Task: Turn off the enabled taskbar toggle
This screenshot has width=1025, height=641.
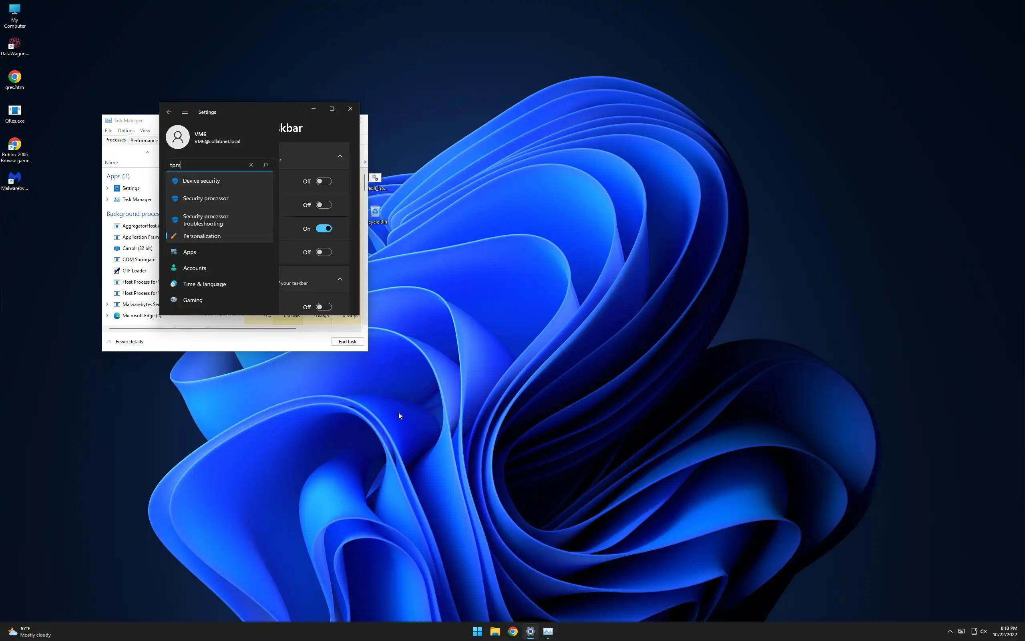Action: [x=324, y=228]
